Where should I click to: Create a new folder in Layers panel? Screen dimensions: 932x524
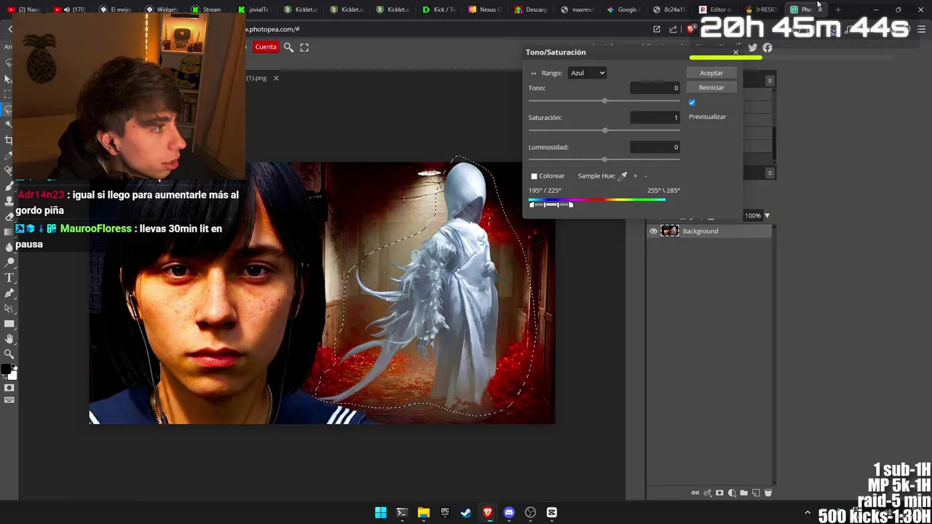coord(743,493)
